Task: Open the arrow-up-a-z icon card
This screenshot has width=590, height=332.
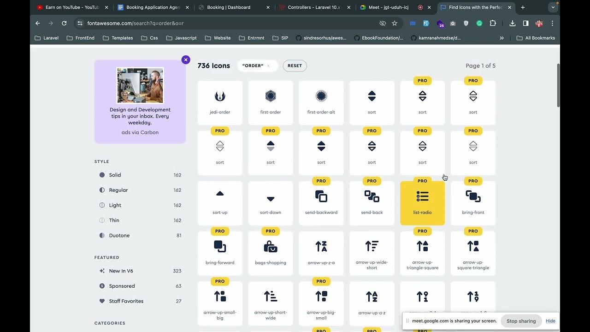Action: pyautogui.click(x=372, y=303)
